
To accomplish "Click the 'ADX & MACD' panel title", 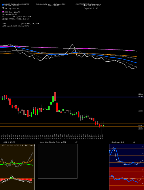I will coord(9,142).
